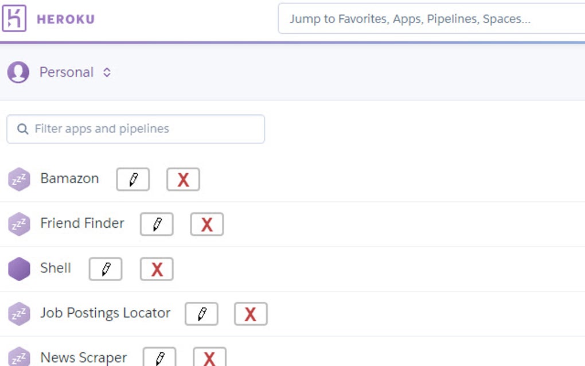Image resolution: width=585 pixels, height=366 pixels.
Task: Click the sleeping dyno icon beside Friend Finder
Action: [19, 224]
